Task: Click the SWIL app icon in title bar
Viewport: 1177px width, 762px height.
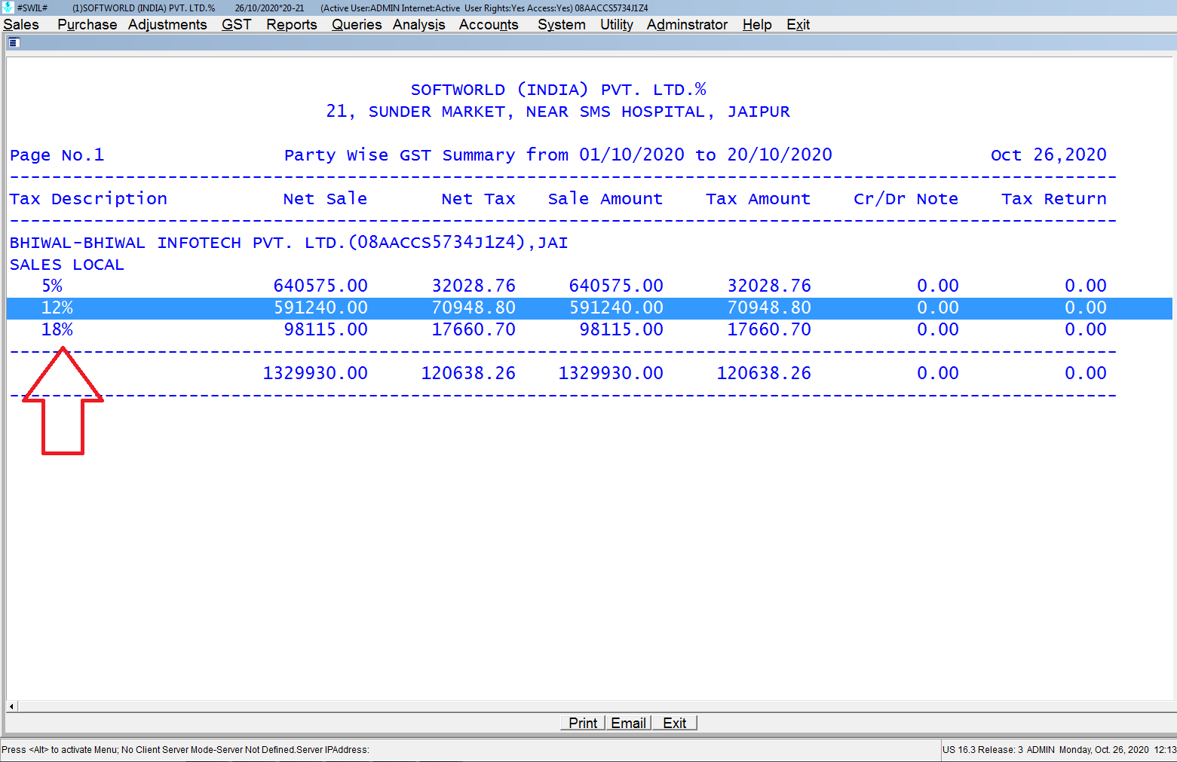Action: (8, 8)
